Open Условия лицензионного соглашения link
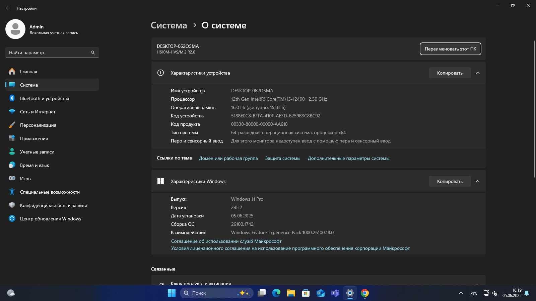This screenshot has width=536, height=301. [290, 248]
